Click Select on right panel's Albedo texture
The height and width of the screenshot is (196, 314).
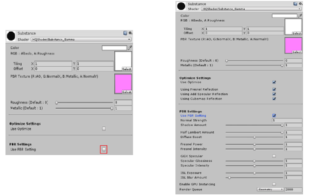[x=297, y=34]
